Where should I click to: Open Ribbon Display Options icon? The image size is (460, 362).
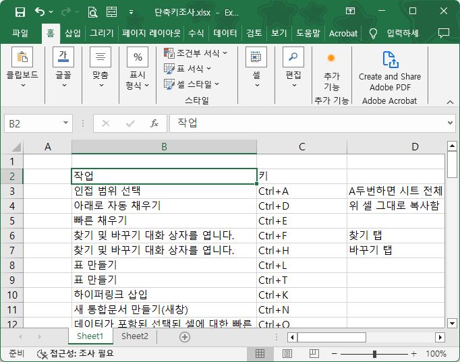(350, 11)
